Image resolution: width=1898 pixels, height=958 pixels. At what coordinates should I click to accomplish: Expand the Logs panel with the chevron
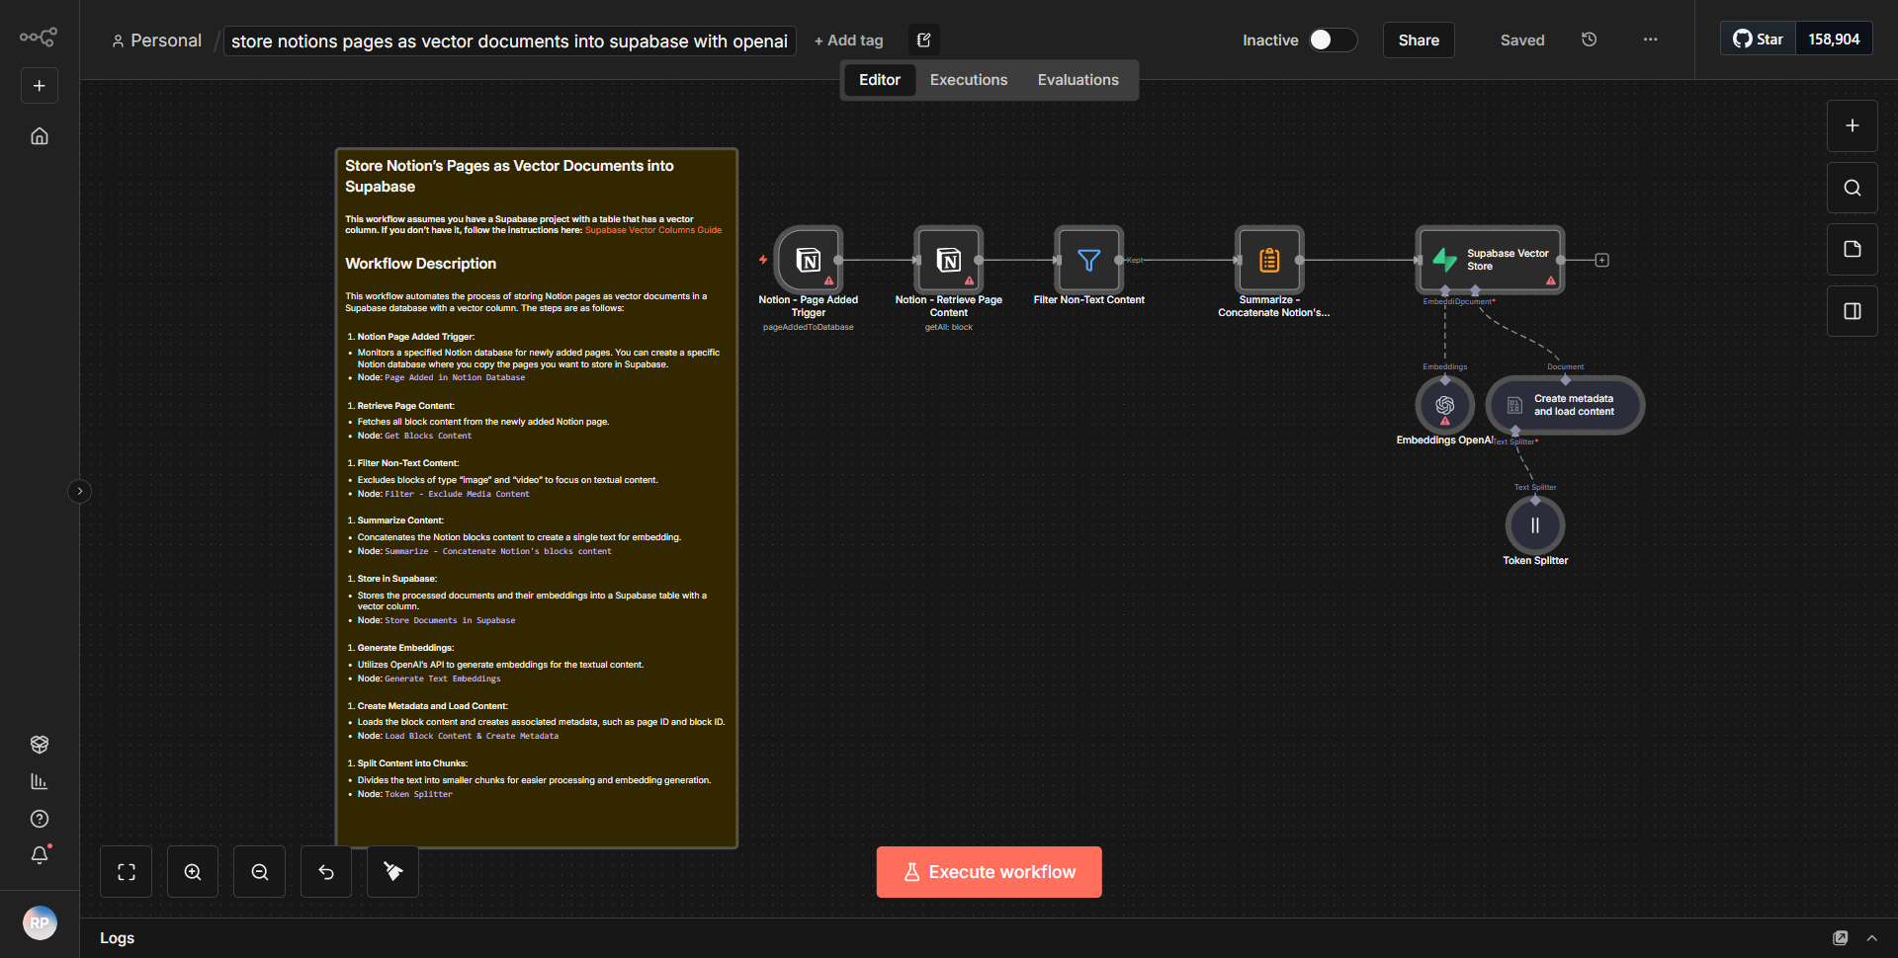(x=1871, y=938)
